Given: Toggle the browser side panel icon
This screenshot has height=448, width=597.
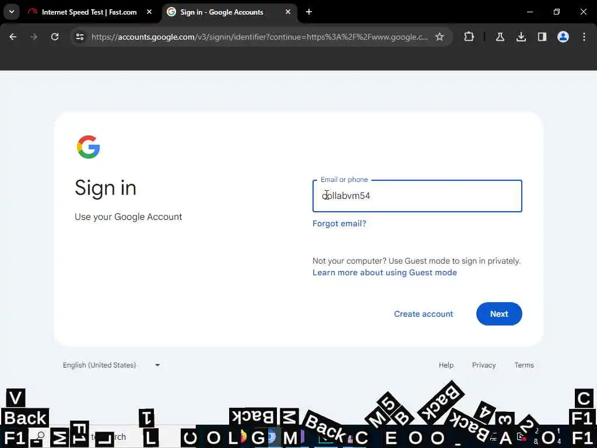Looking at the screenshot, I should click(542, 37).
